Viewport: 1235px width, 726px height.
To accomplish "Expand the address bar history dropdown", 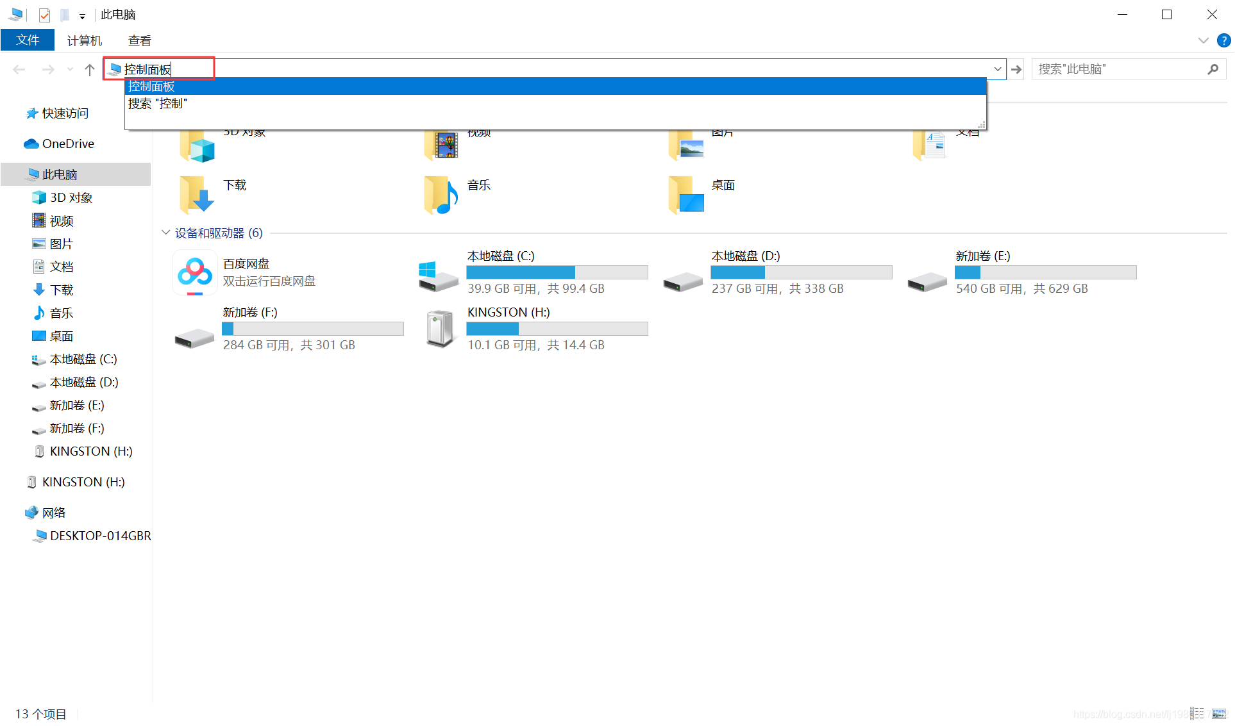I will (x=997, y=69).
